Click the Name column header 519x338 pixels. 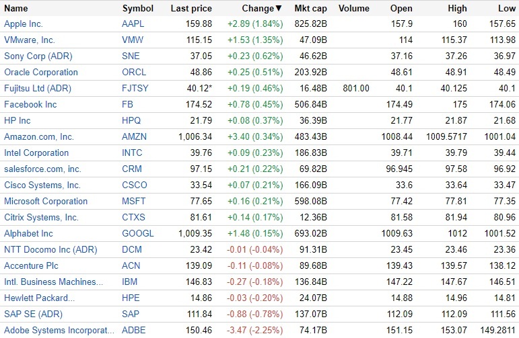tap(16, 9)
